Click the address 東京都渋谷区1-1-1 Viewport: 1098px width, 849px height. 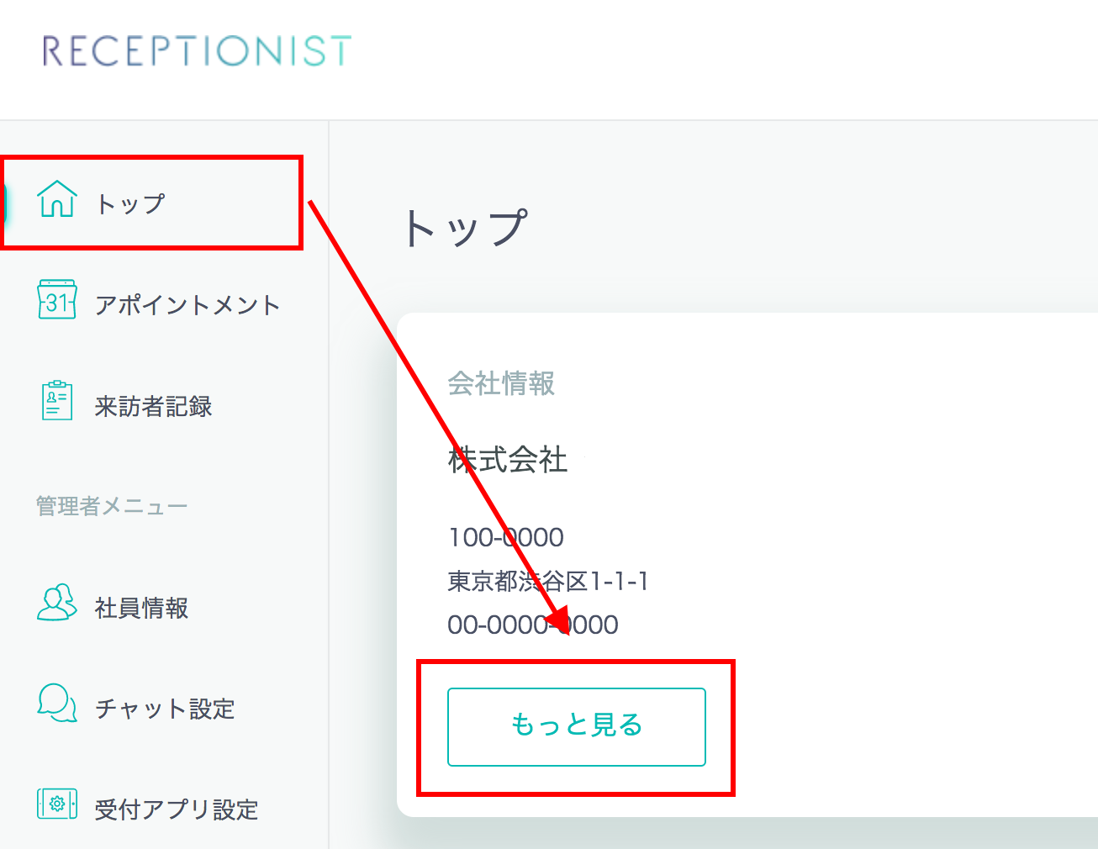pos(548,581)
